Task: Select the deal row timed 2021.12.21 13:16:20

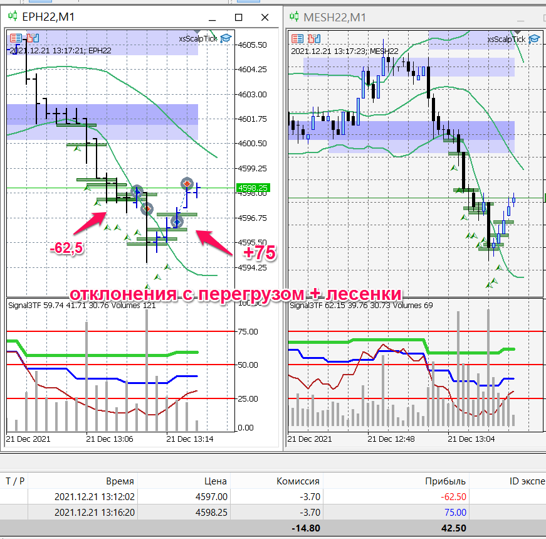Action: tap(273, 512)
